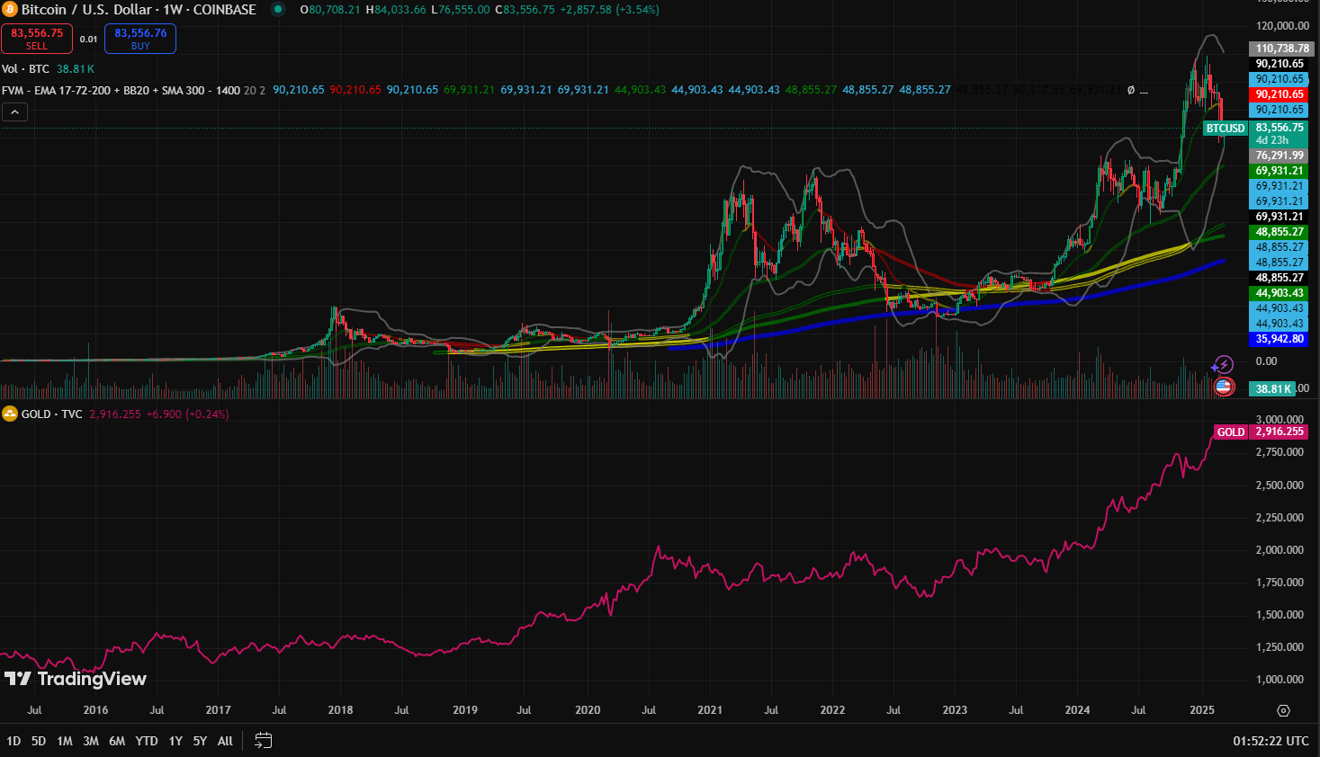Click the BUY 83,556.76 button
The image size is (1320, 757).
point(140,39)
